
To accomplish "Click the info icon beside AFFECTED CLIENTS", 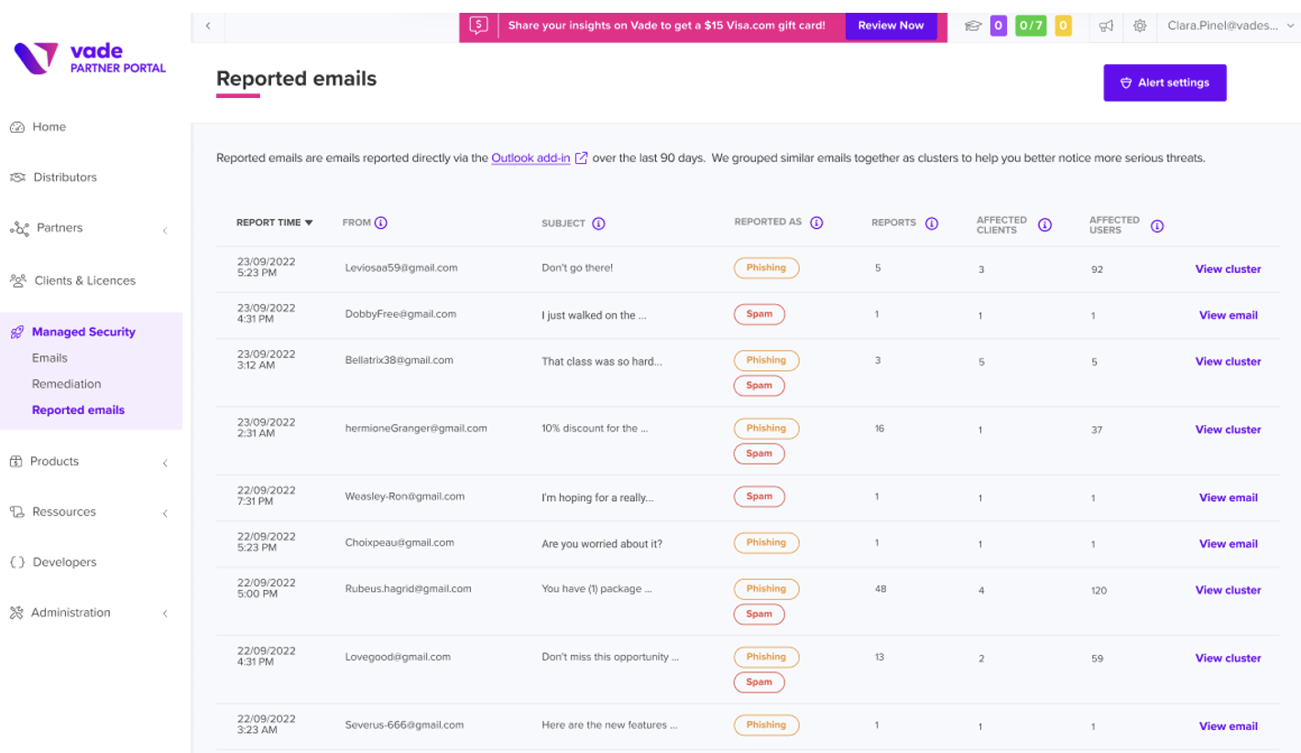I will (x=1044, y=225).
